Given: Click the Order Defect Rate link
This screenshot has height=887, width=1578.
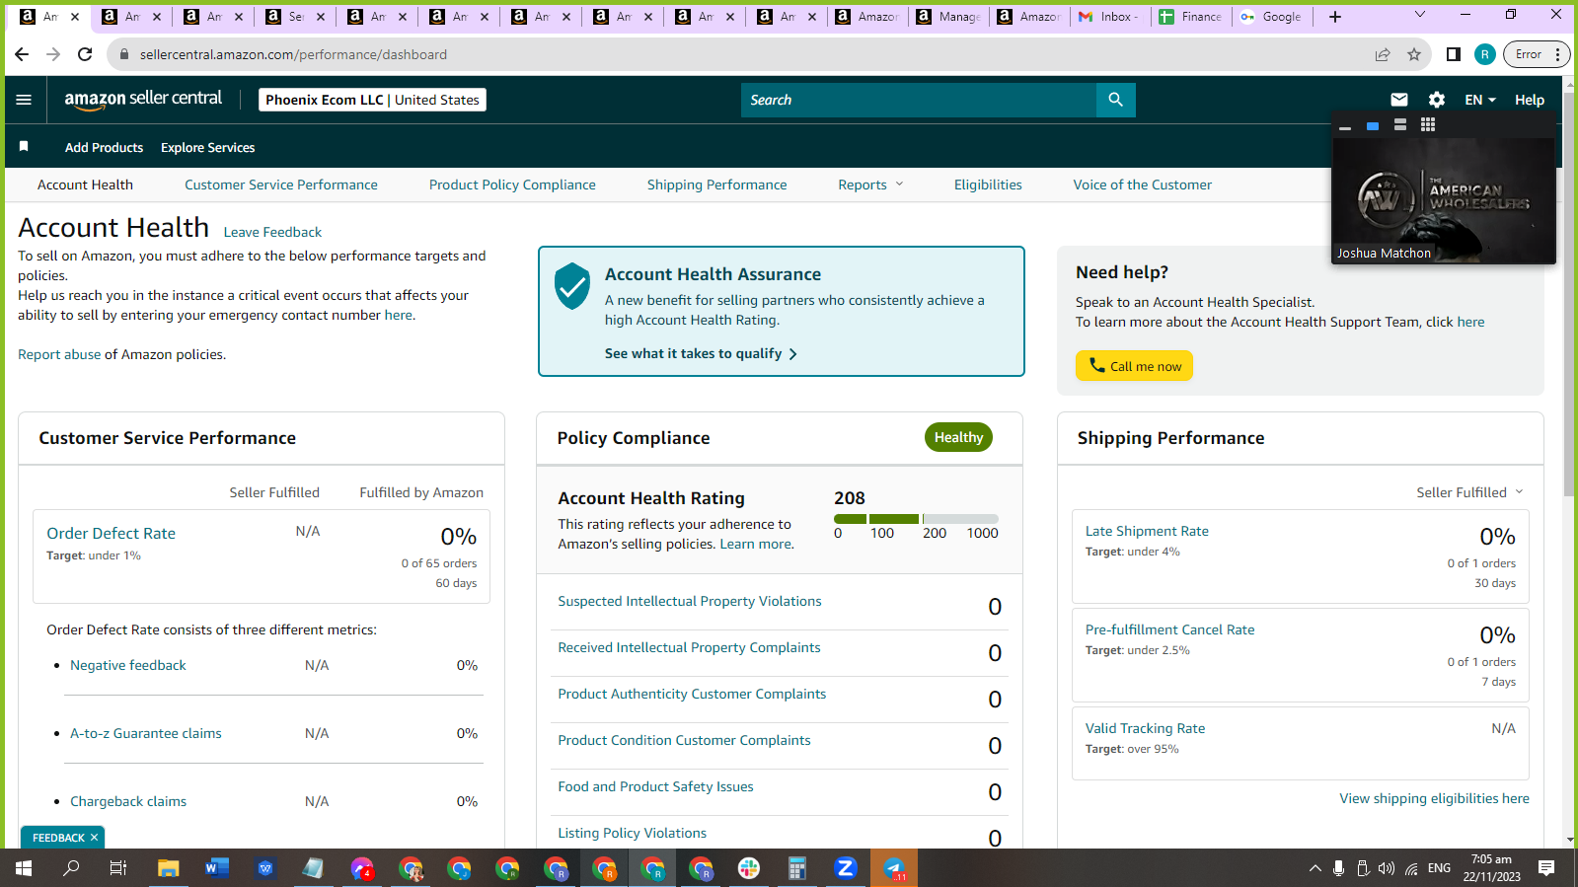Looking at the screenshot, I should tap(111, 533).
